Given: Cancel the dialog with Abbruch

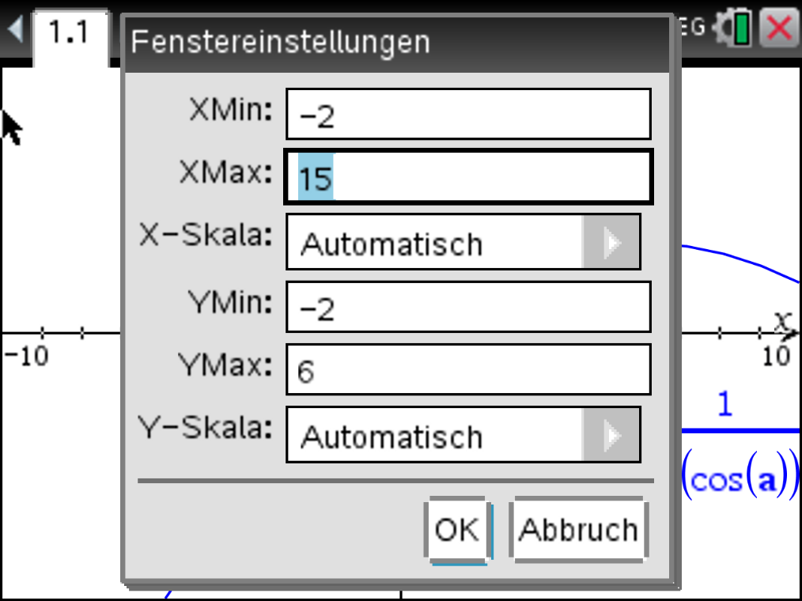Looking at the screenshot, I should pyautogui.click(x=578, y=529).
